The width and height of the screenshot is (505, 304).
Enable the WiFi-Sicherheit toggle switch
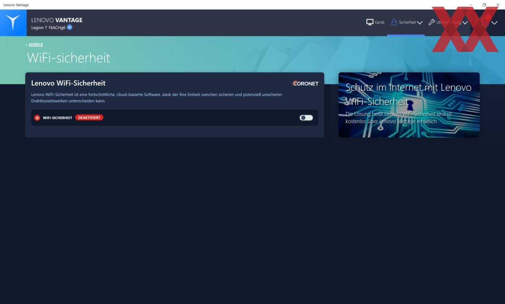306,117
